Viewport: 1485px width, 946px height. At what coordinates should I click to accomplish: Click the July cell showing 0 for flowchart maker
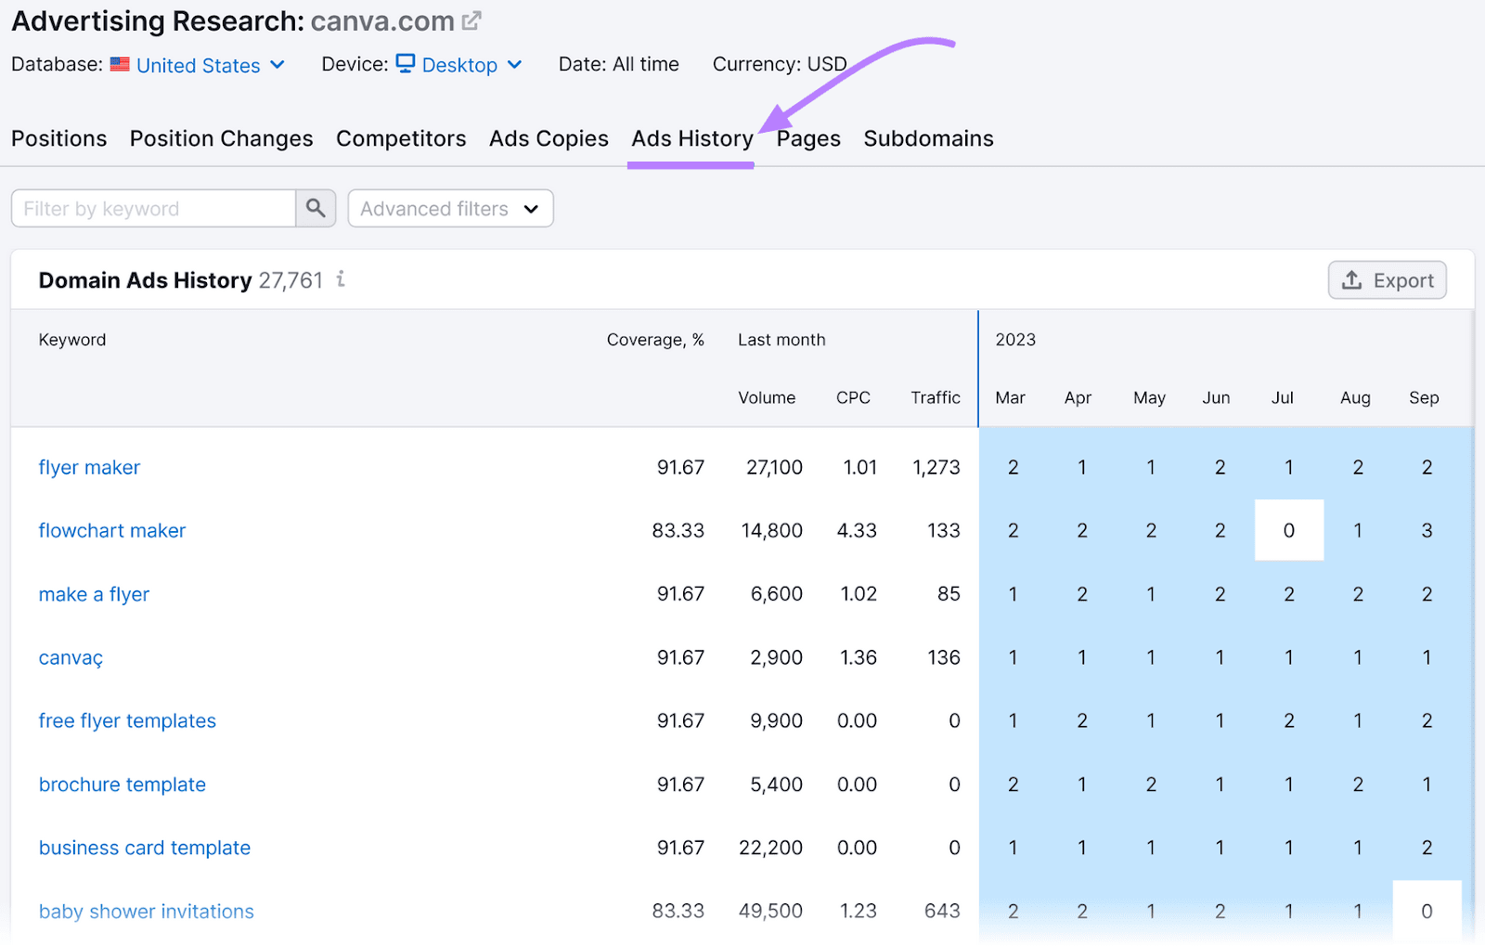coord(1289,530)
